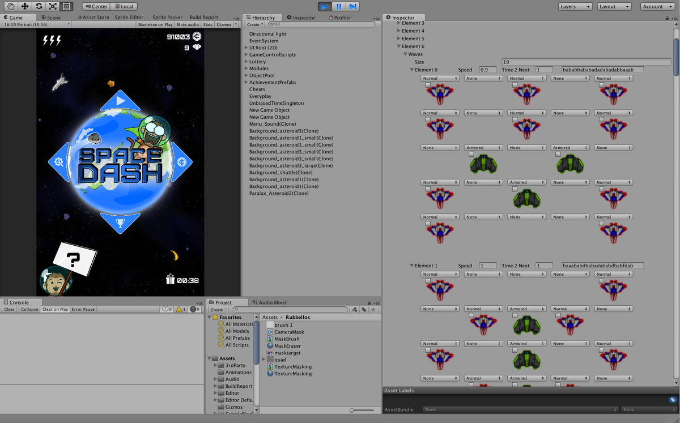Image resolution: width=680 pixels, height=423 pixels.
Task: Select the Rotate tool
Action: coord(39,6)
